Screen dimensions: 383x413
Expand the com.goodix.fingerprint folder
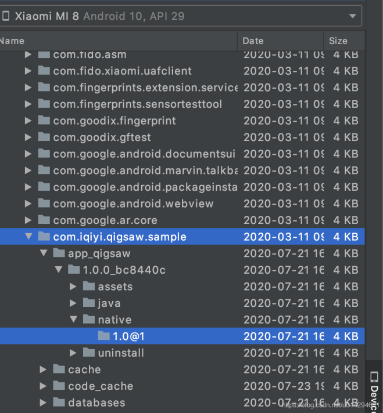click(x=28, y=121)
